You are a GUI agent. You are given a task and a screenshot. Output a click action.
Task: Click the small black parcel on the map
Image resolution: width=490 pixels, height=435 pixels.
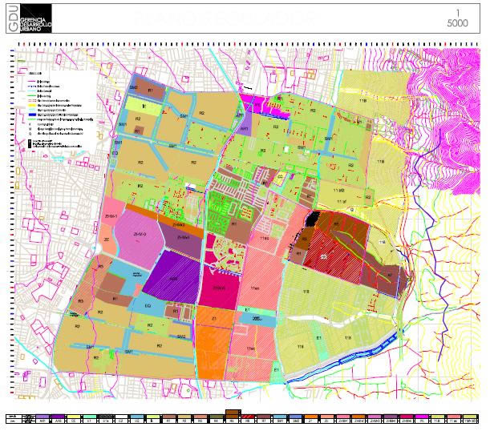click(313, 218)
